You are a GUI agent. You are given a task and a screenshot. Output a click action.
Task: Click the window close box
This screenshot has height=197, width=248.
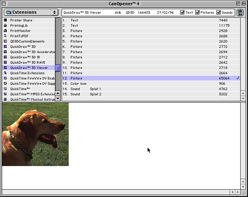click(4, 4)
